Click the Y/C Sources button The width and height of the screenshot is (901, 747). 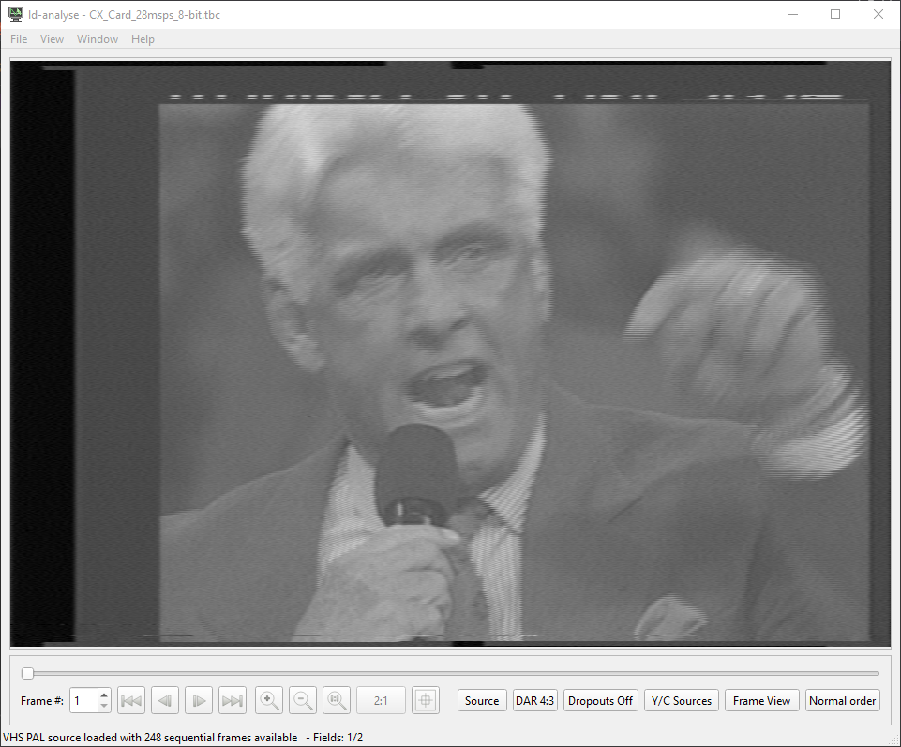(x=682, y=700)
